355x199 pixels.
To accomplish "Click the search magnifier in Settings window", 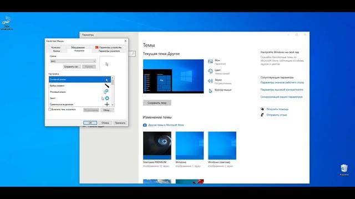I will pos(133,54).
